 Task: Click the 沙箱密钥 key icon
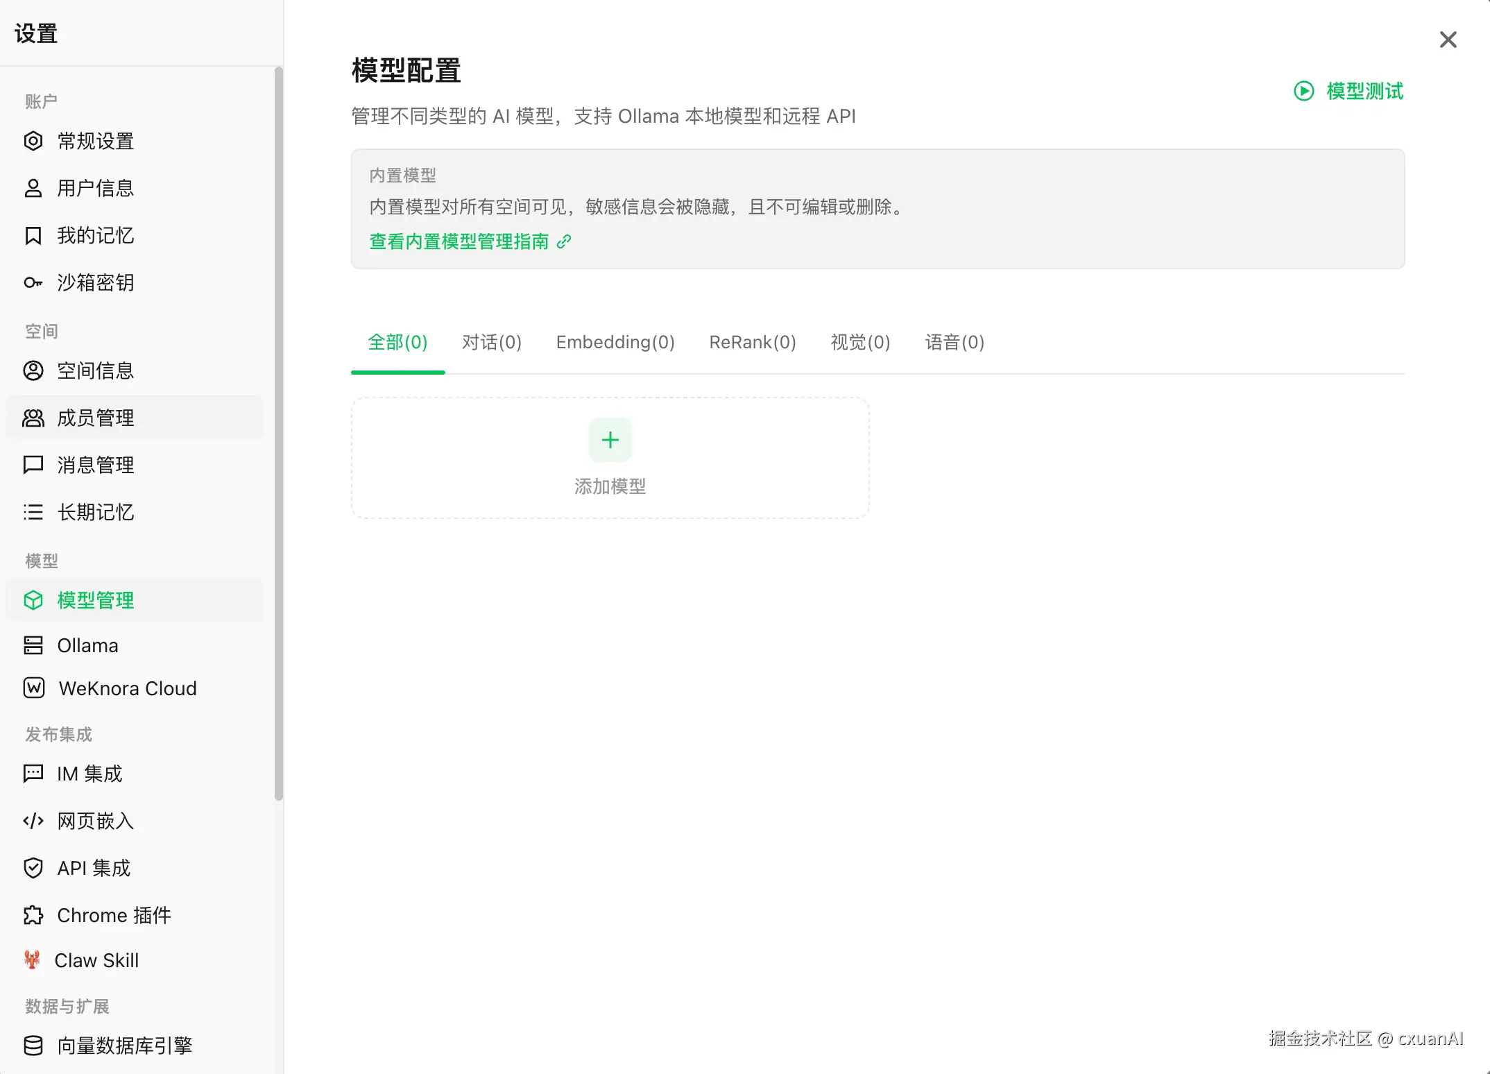pyautogui.click(x=33, y=282)
